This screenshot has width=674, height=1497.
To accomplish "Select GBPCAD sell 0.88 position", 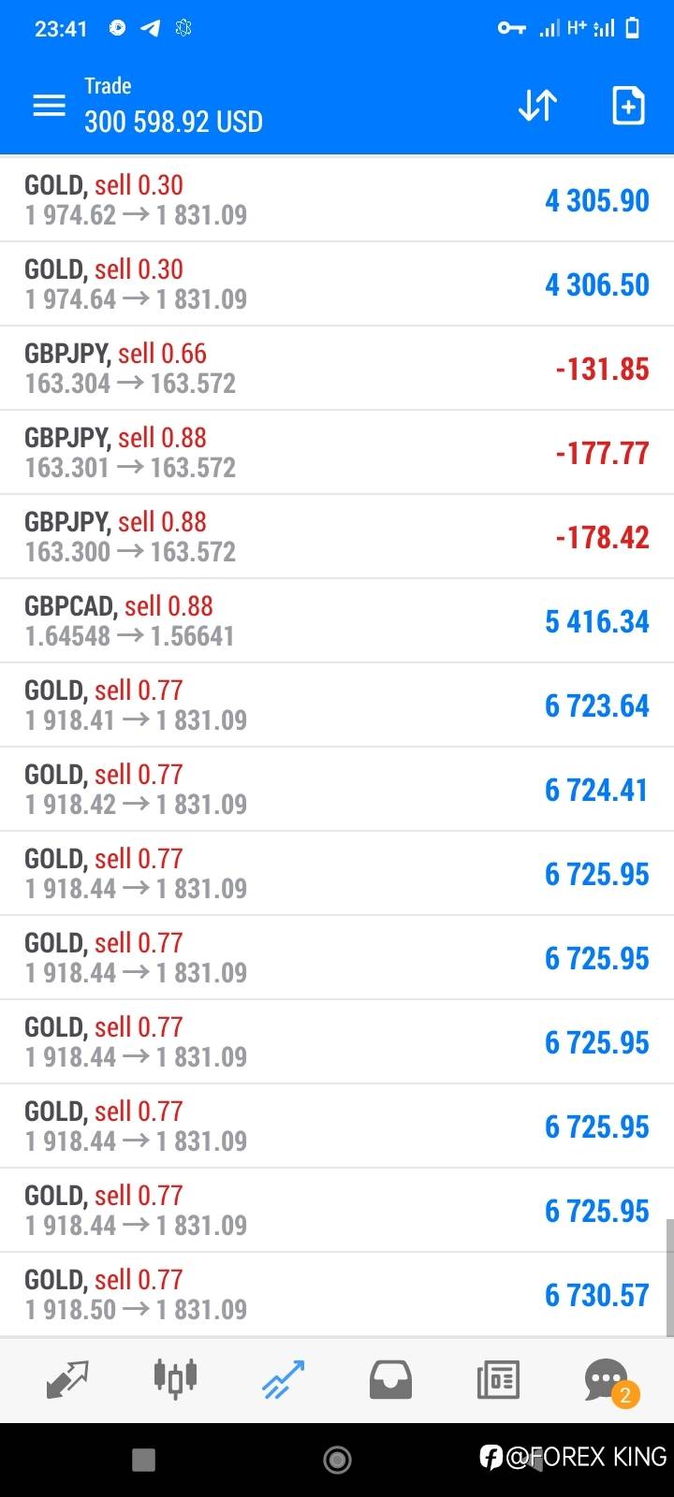I will point(281,620).
